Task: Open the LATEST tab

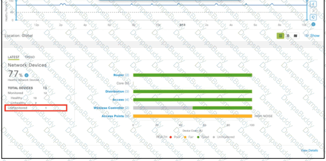Action: (x=14, y=57)
